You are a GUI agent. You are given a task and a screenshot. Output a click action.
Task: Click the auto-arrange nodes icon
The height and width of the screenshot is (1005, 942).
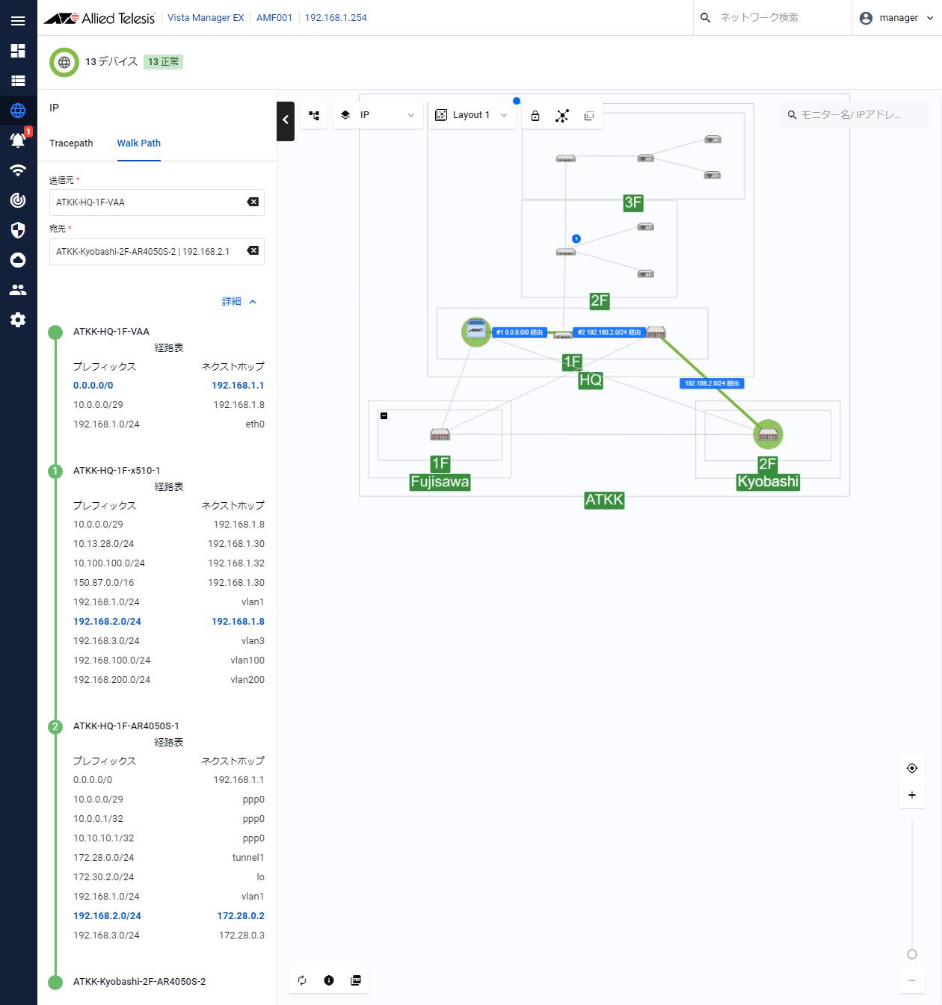(562, 115)
